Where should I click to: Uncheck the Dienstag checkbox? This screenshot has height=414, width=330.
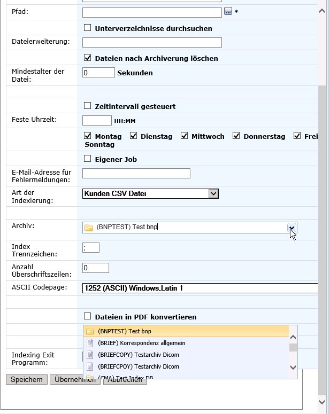coord(134,136)
